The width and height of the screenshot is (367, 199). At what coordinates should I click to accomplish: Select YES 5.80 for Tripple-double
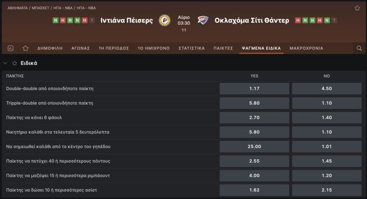[x=254, y=103]
